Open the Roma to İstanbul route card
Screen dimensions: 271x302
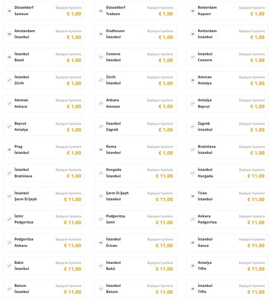click(x=135, y=150)
